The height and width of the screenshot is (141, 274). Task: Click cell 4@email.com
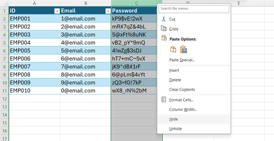point(85,43)
